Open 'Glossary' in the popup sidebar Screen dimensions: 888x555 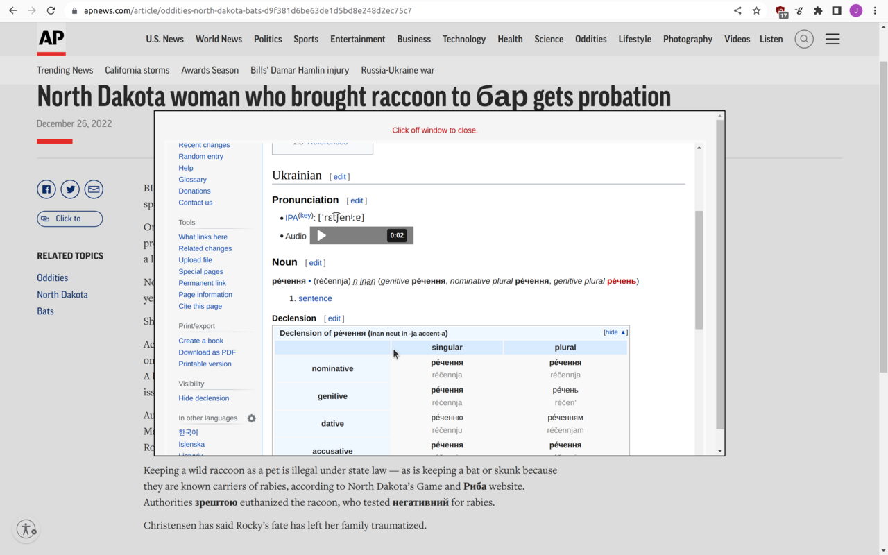pyautogui.click(x=192, y=180)
